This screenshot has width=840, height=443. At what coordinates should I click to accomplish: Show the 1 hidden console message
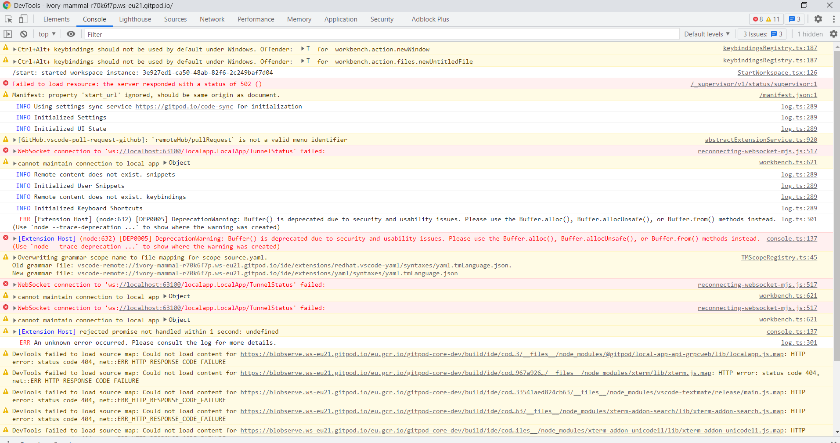coord(809,34)
